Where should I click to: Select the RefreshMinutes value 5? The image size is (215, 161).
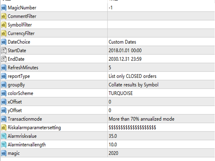161,68
